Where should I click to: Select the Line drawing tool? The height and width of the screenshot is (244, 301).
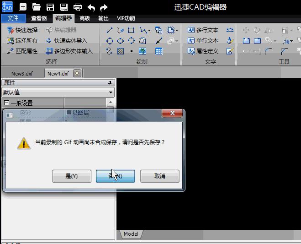click(110, 30)
